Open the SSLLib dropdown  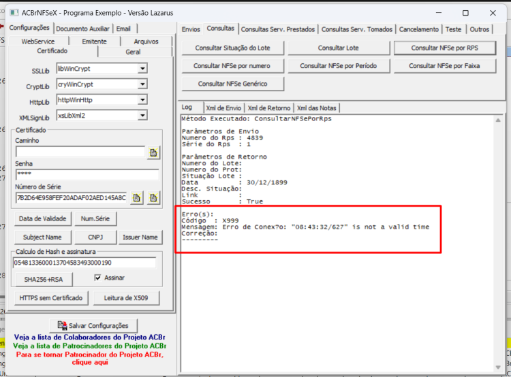click(x=142, y=68)
